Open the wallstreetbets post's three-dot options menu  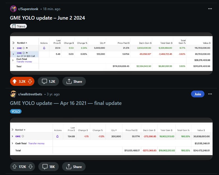point(210,94)
